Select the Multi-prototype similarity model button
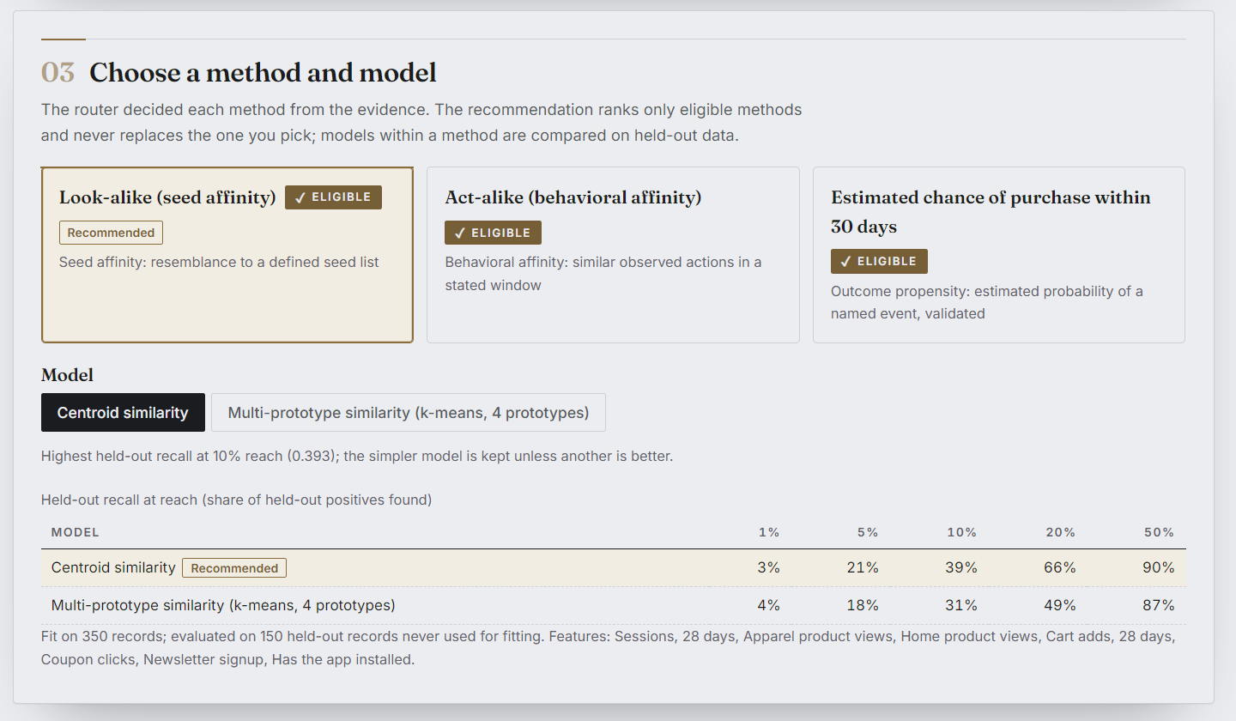Image resolution: width=1236 pixels, height=721 pixels. pos(409,413)
